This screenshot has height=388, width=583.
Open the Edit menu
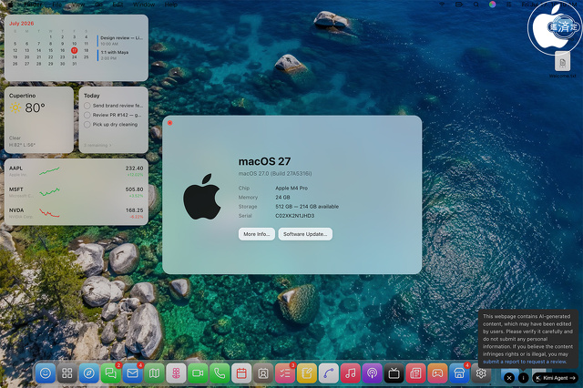tap(118, 5)
